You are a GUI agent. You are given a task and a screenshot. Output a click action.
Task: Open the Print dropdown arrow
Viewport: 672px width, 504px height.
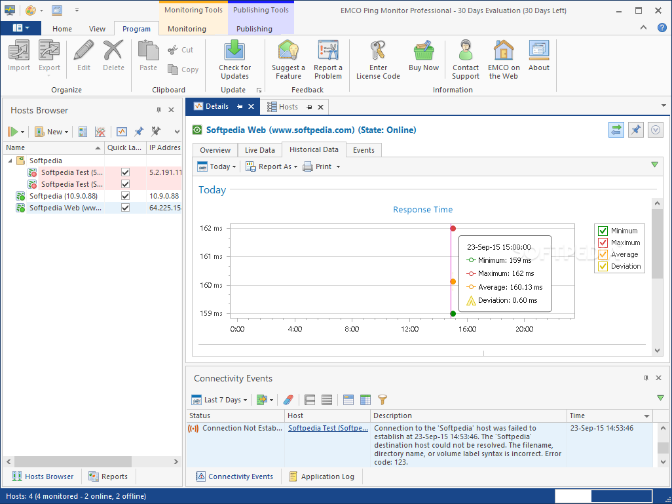tap(338, 166)
